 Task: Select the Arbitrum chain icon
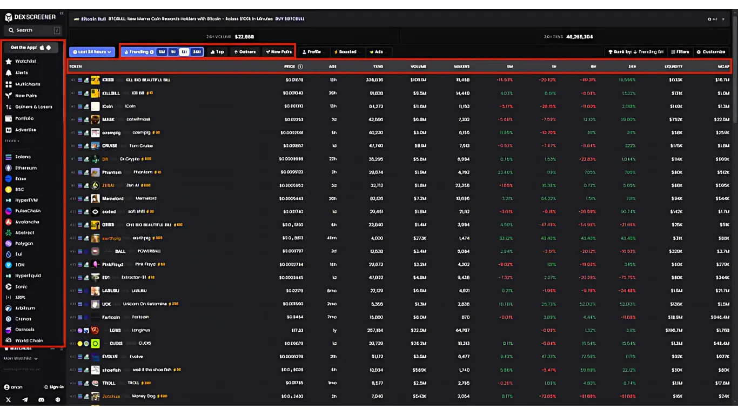(9, 309)
